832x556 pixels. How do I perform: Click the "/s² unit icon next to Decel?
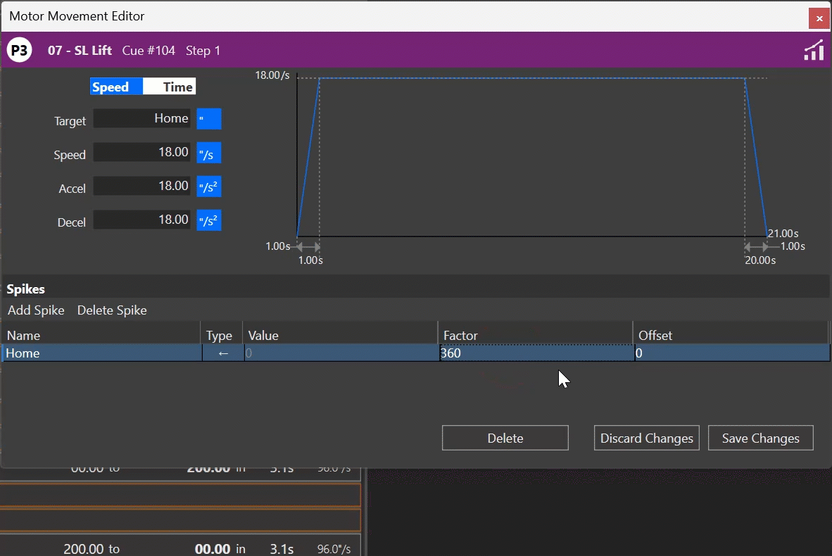(x=208, y=220)
